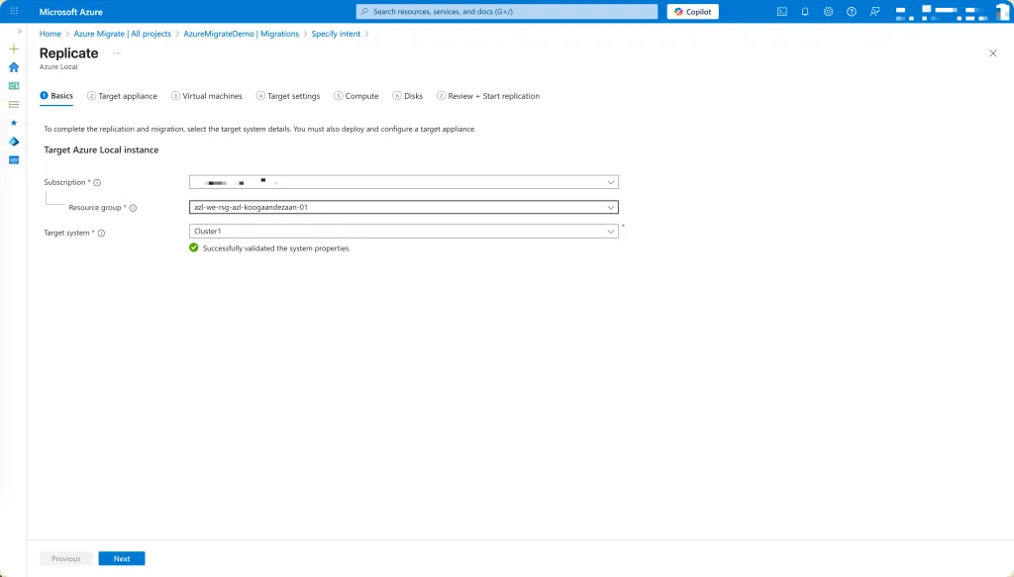Click the green plus create resource icon

click(x=14, y=48)
